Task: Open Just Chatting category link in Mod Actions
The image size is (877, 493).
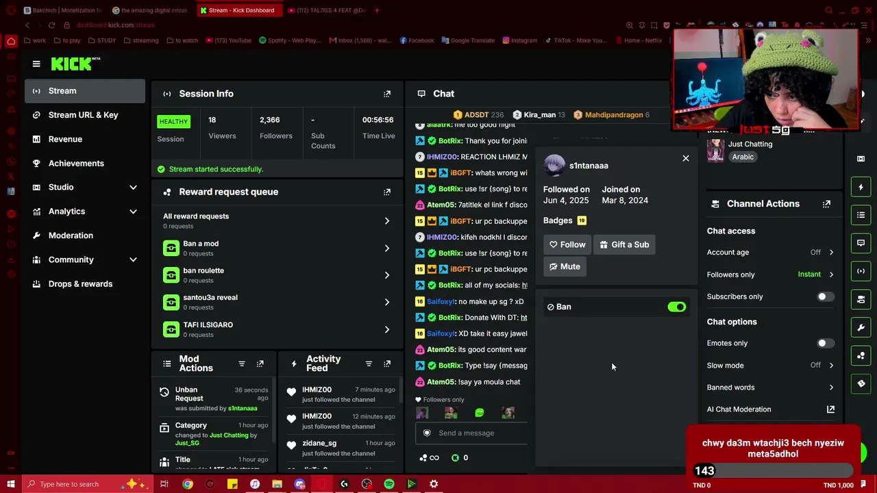Action: (x=229, y=435)
